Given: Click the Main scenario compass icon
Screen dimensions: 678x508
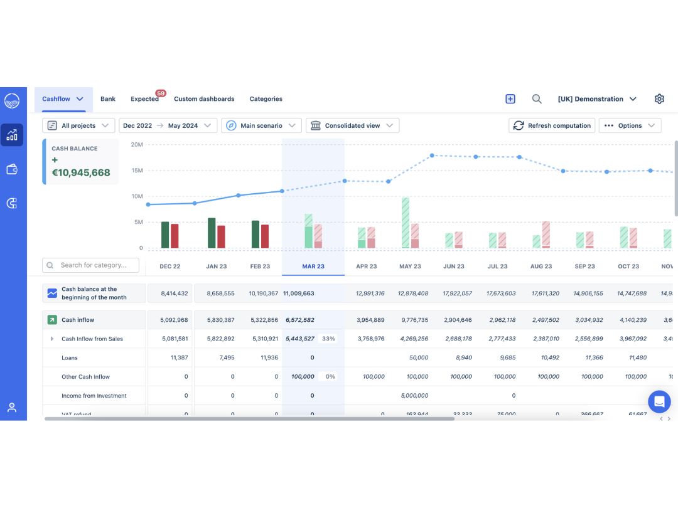Looking at the screenshot, I should (231, 125).
